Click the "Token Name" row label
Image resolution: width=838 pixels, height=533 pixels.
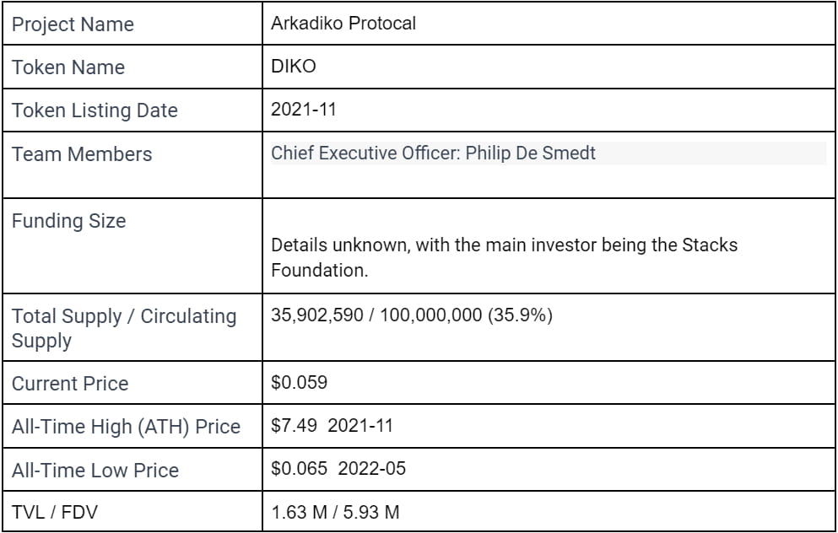pos(68,67)
